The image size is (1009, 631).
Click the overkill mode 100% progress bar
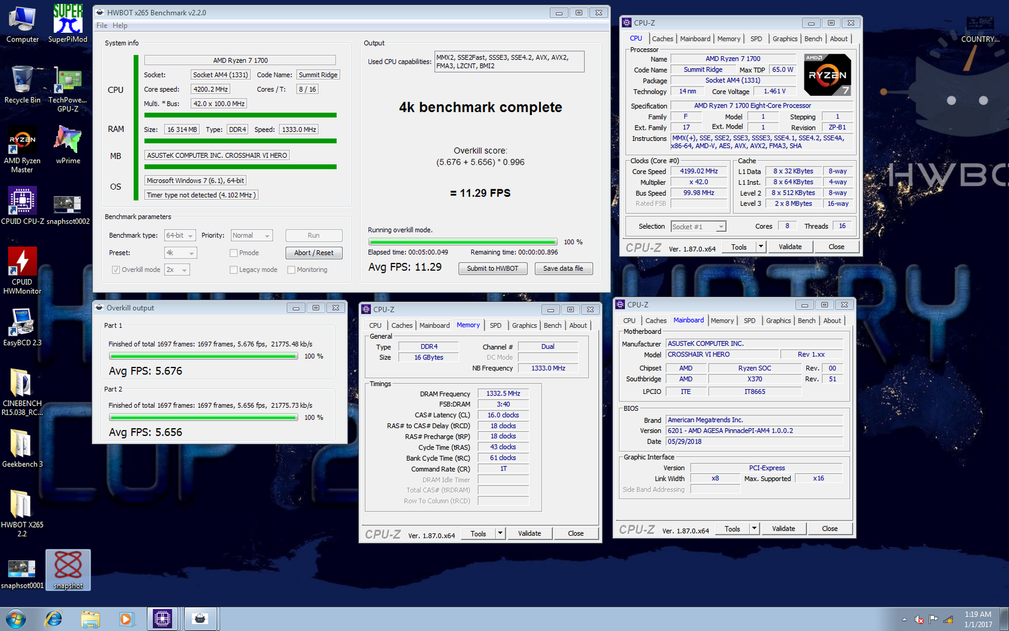[x=462, y=242]
